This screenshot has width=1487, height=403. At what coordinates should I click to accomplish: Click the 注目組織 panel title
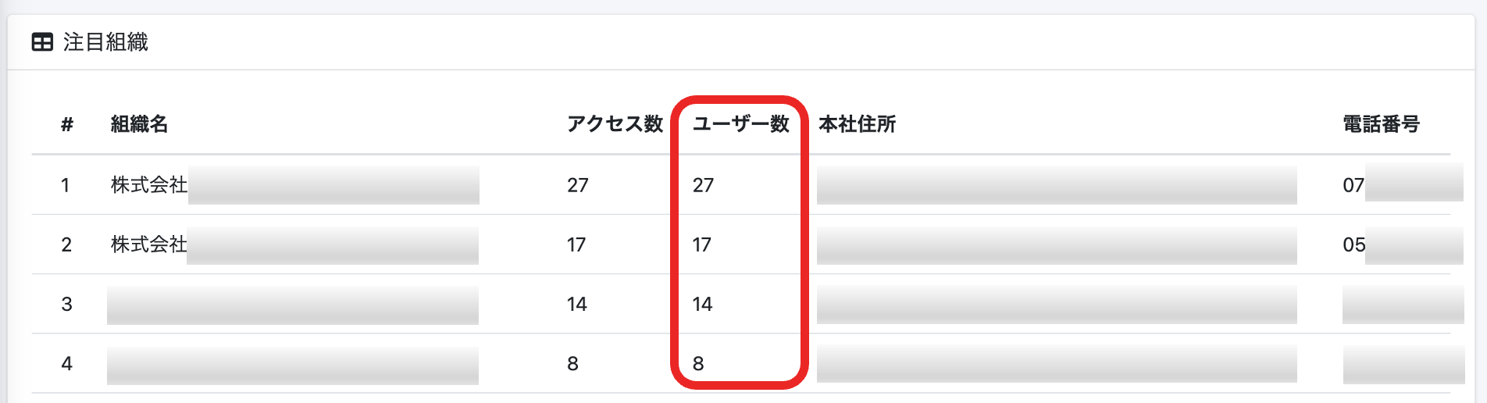(105, 42)
